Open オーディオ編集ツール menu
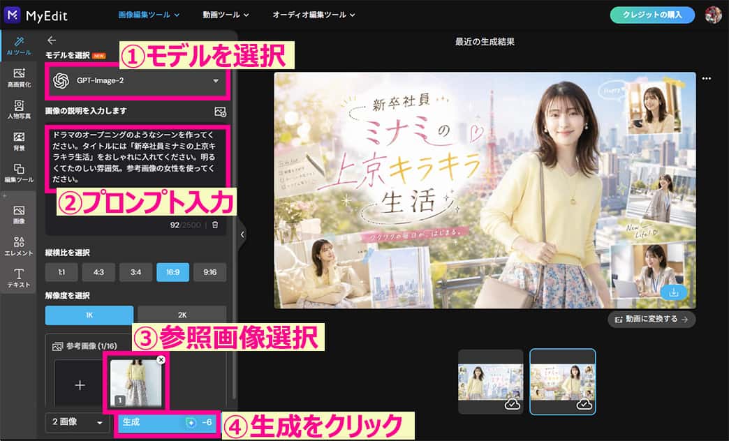Screen dimensions: 729x441 coord(314,15)
